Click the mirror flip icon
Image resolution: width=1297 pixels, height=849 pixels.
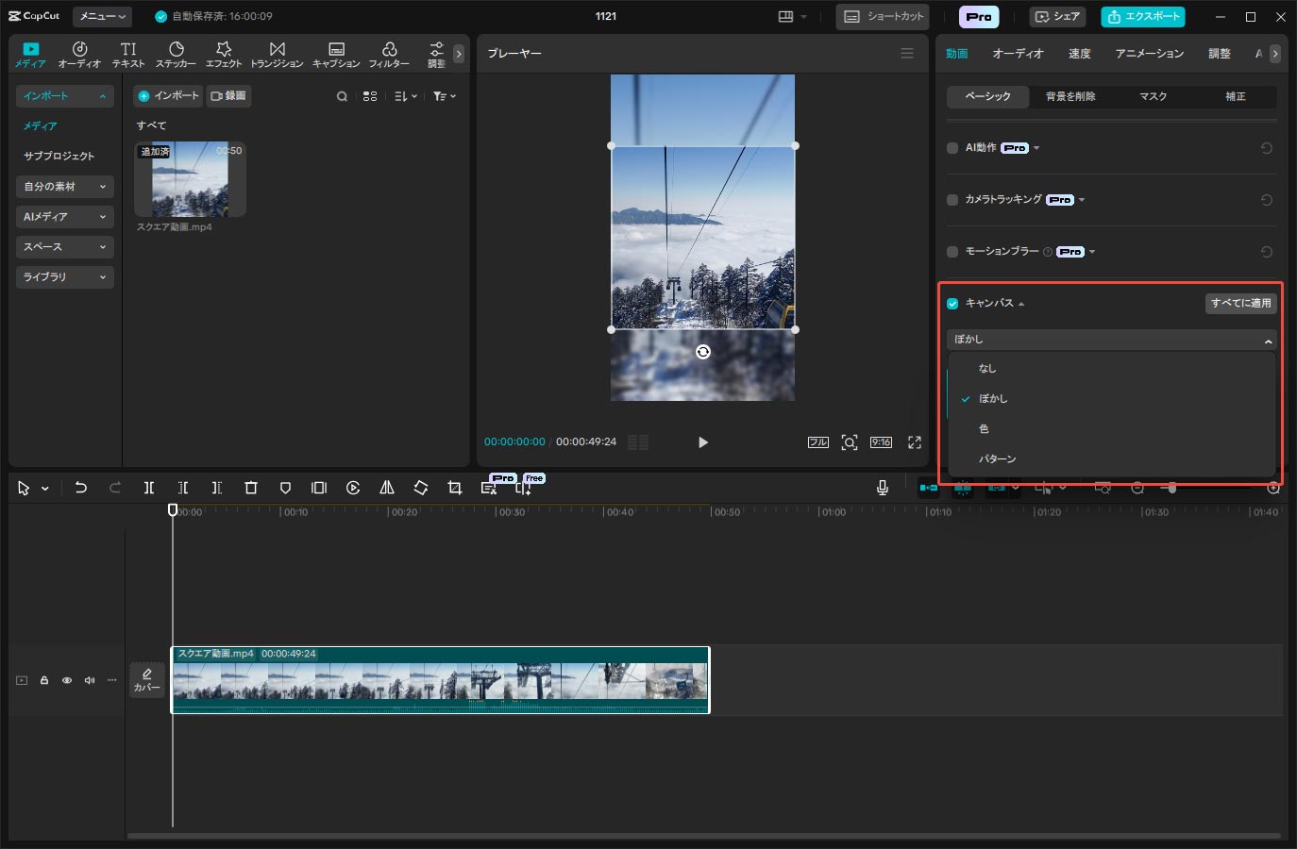coord(387,488)
